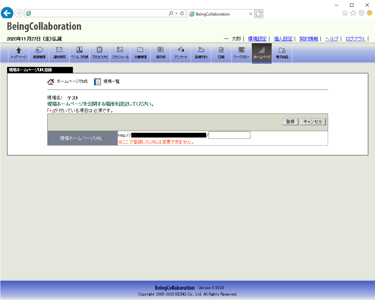Open 日報 document icon

coord(221,53)
